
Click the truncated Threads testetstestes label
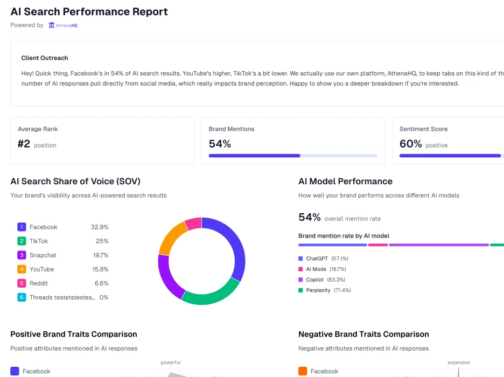(x=64, y=297)
